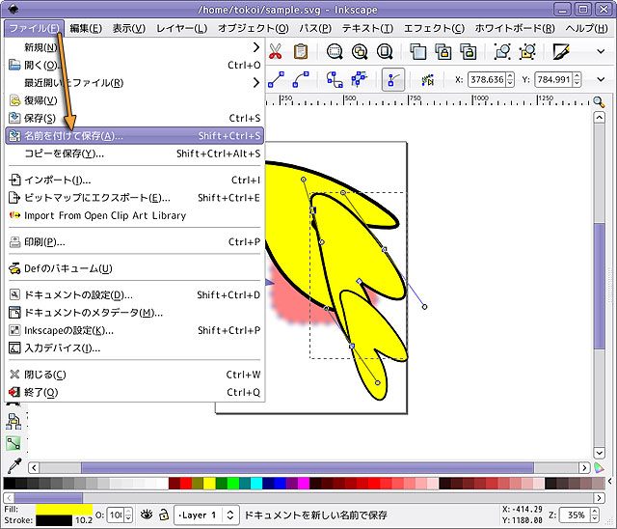Click make selected segments lines icon
This screenshot has height=529, width=617.
(x=279, y=79)
